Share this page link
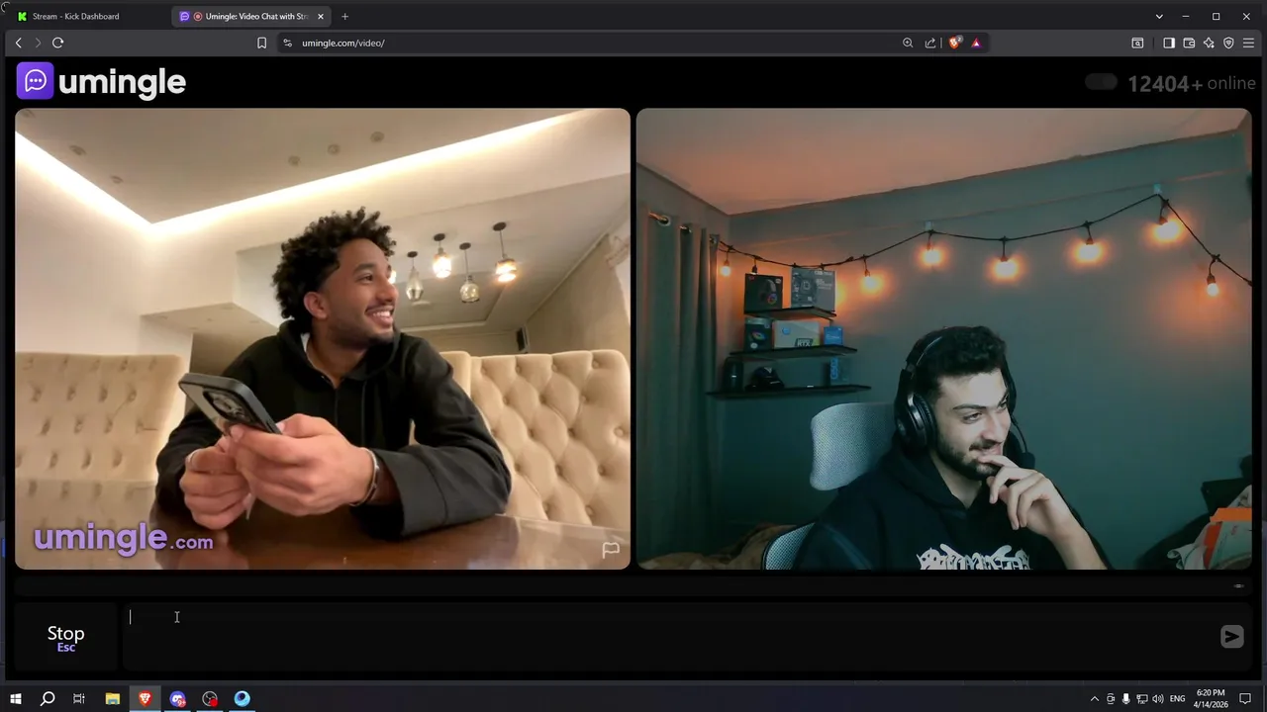 tap(930, 43)
